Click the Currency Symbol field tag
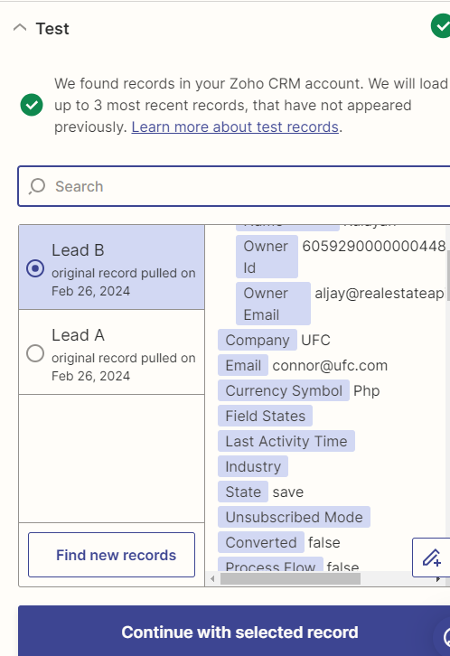This screenshot has width=450, height=656. tap(284, 390)
